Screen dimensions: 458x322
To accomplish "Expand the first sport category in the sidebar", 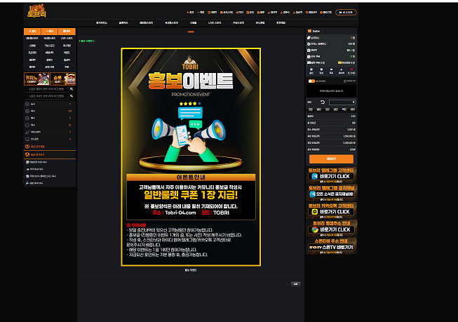I will tap(49, 104).
